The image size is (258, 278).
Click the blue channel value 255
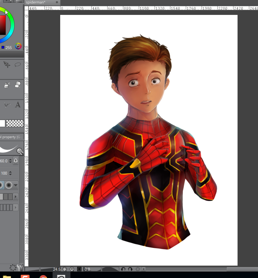tap(8, 48)
